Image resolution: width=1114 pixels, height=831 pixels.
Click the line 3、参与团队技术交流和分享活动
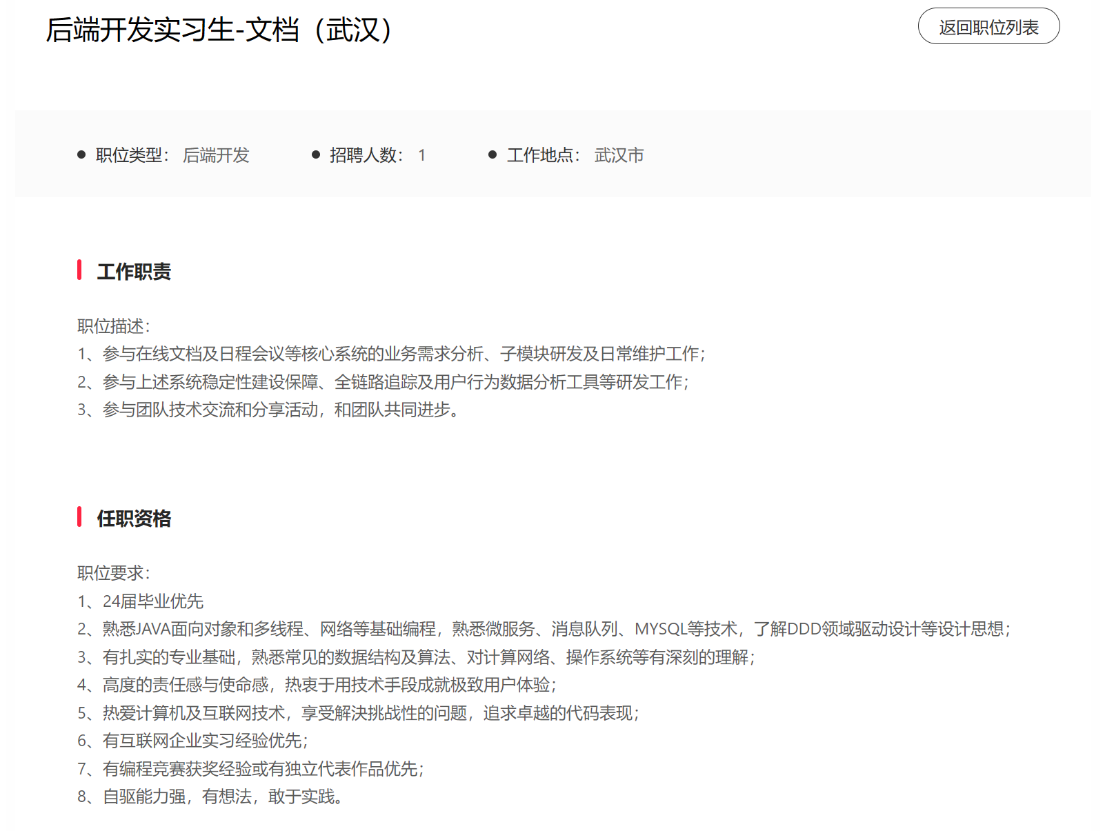pyautogui.click(x=268, y=410)
